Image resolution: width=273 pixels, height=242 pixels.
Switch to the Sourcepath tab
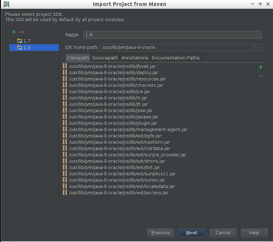point(105,58)
